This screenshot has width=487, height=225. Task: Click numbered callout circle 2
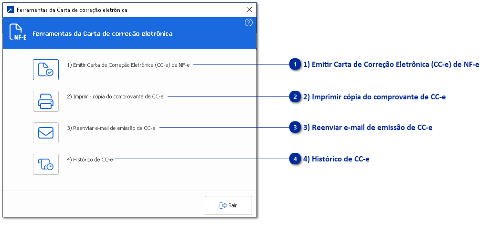tap(296, 97)
